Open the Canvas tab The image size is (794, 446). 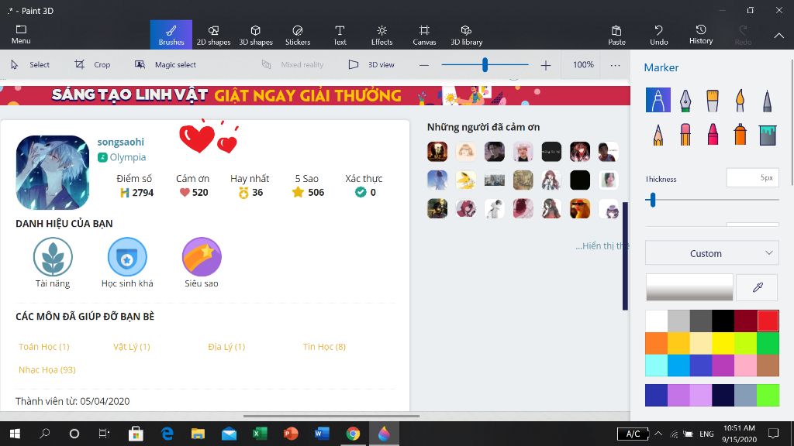(x=424, y=35)
